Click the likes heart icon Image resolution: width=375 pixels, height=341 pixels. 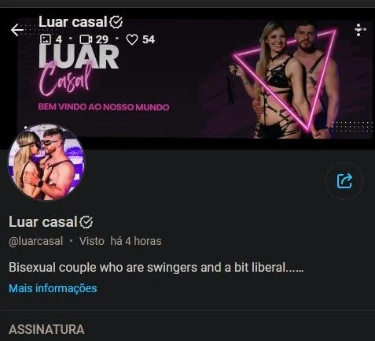pyautogui.click(x=132, y=39)
